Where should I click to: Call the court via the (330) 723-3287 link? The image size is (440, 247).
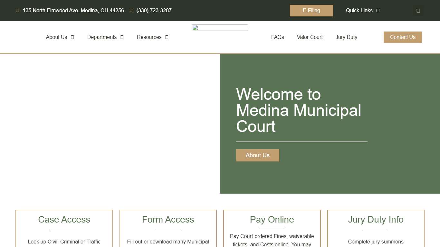(x=154, y=10)
